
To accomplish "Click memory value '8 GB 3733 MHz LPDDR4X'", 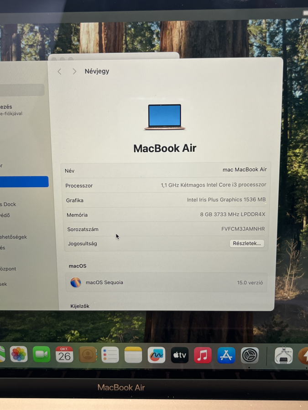I will pos(233,214).
